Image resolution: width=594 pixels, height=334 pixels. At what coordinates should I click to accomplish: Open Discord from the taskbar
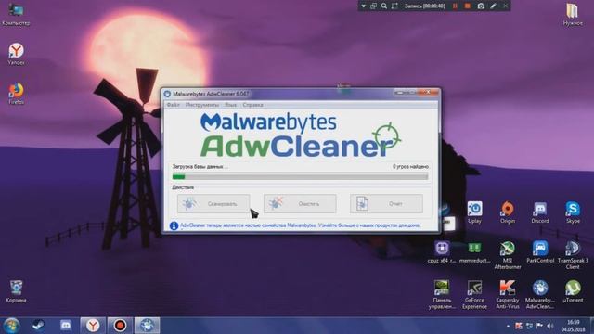(66, 326)
